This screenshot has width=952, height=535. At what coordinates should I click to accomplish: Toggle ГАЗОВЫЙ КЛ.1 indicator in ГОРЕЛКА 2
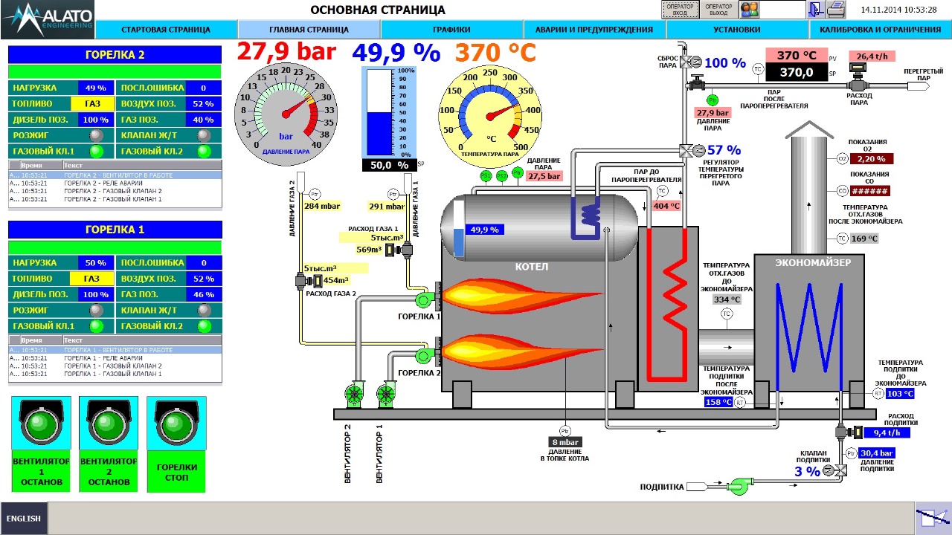tap(95, 152)
